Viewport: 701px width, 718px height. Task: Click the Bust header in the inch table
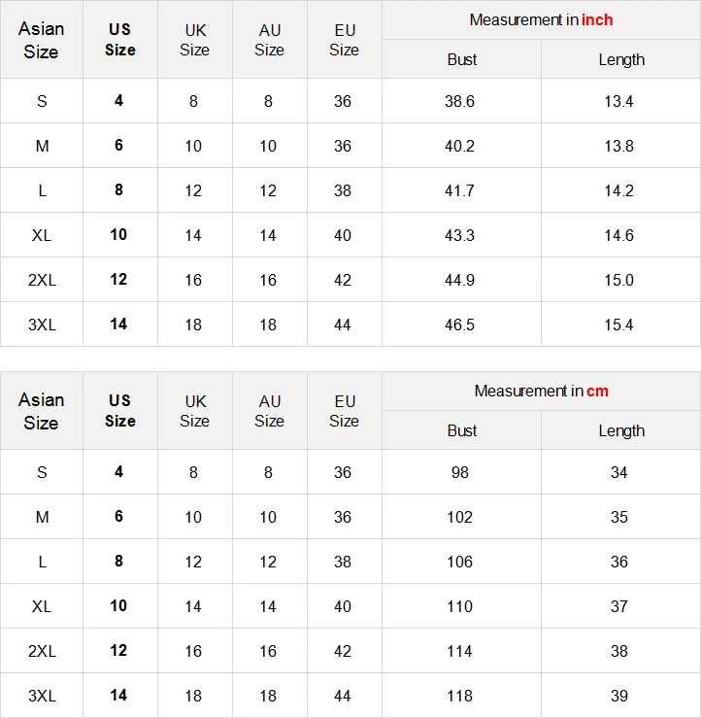coord(462,59)
